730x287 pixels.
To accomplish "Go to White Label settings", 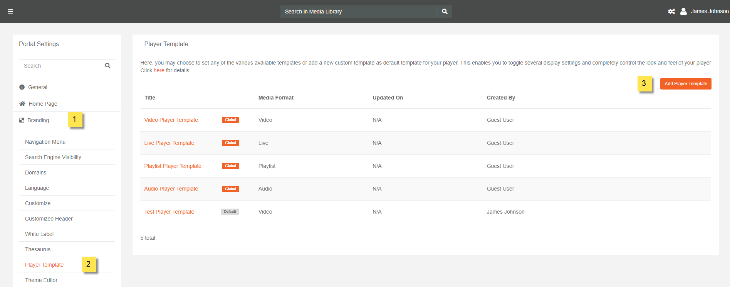I will click(x=39, y=234).
